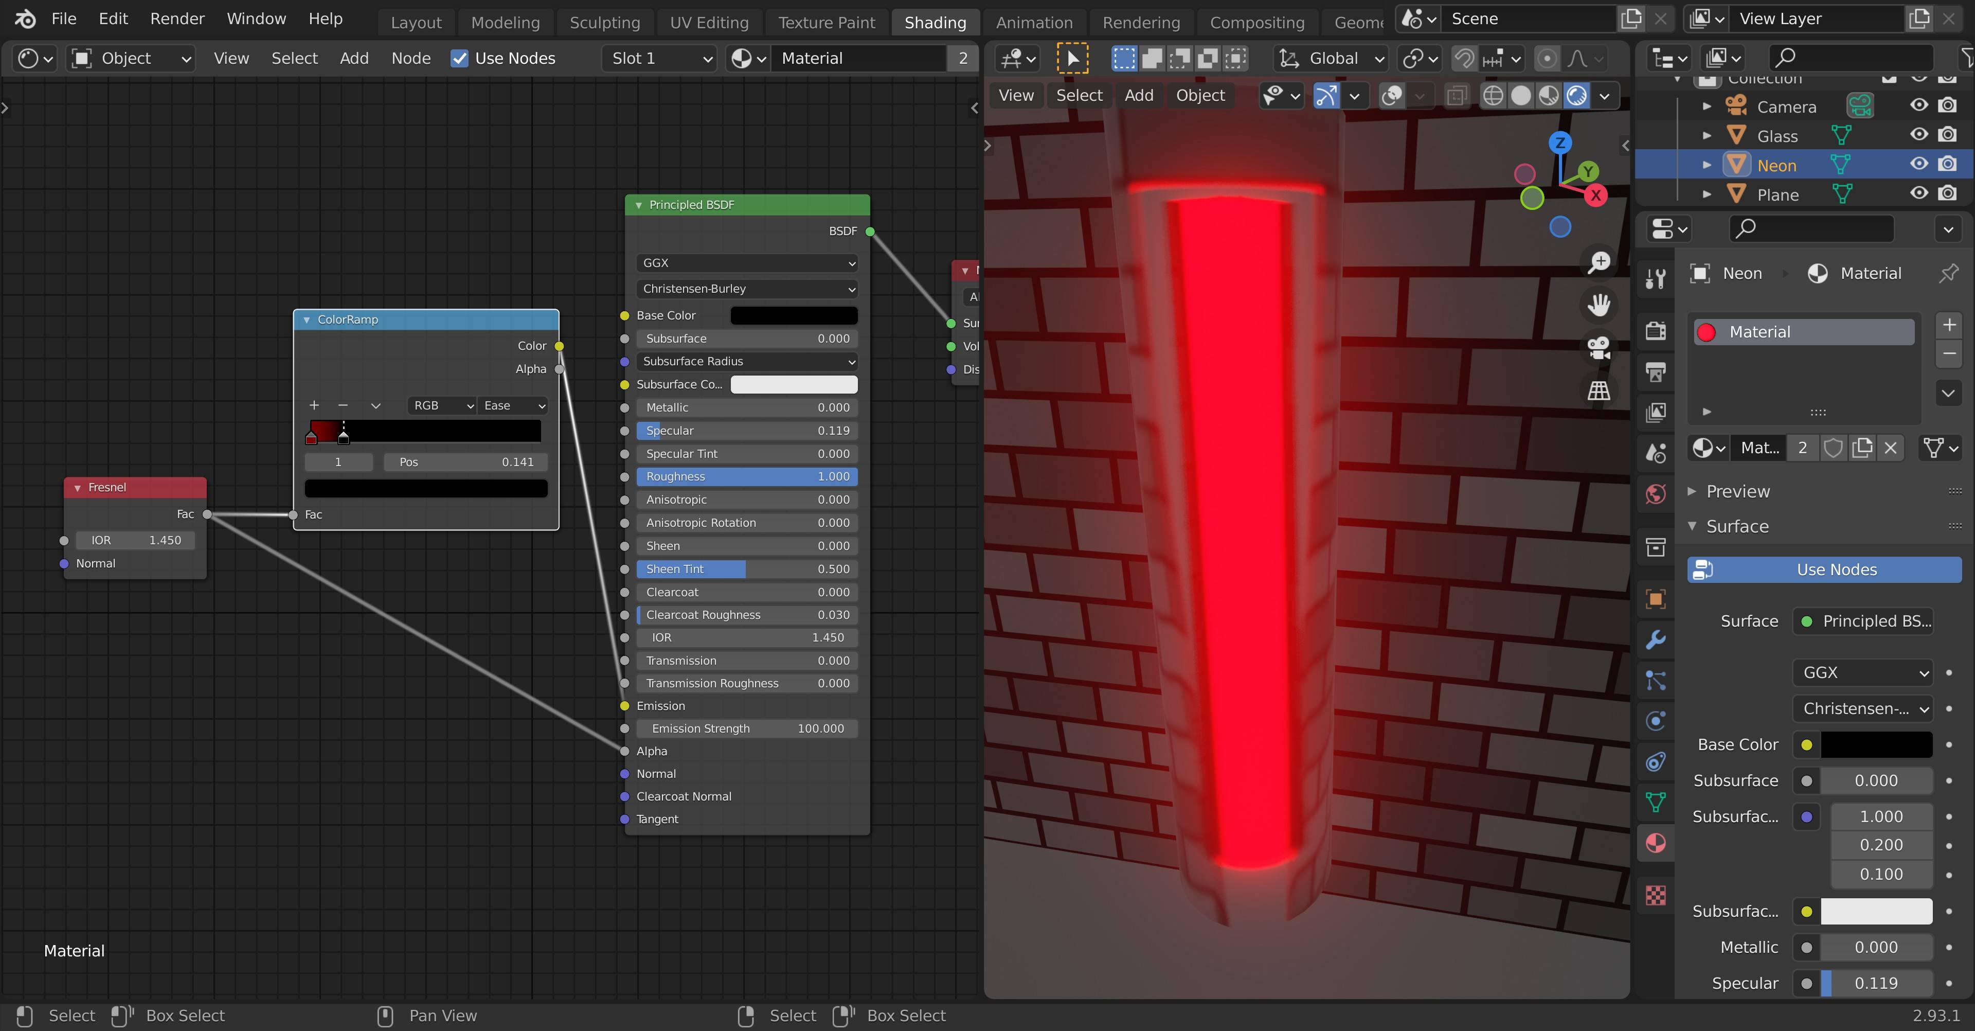The width and height of the screenshot is (1975, 1031).
Task: Click the Base Color swatch in Principled BSDF
Action: [x=794, y=315]
